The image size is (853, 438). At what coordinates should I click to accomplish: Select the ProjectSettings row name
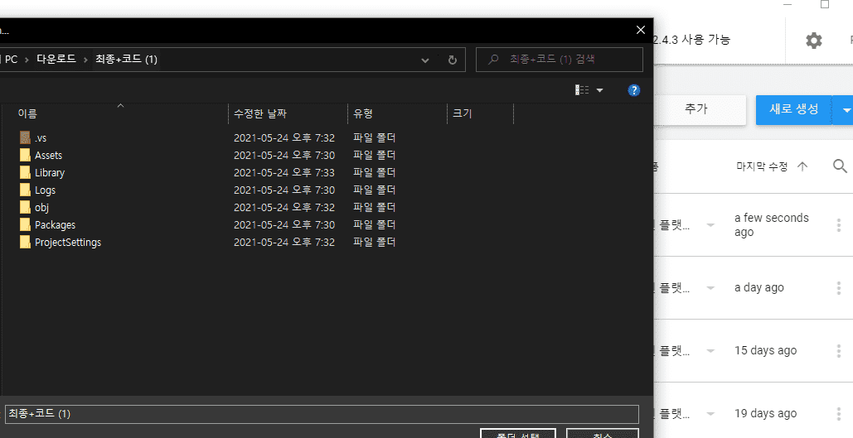point(68,243)
